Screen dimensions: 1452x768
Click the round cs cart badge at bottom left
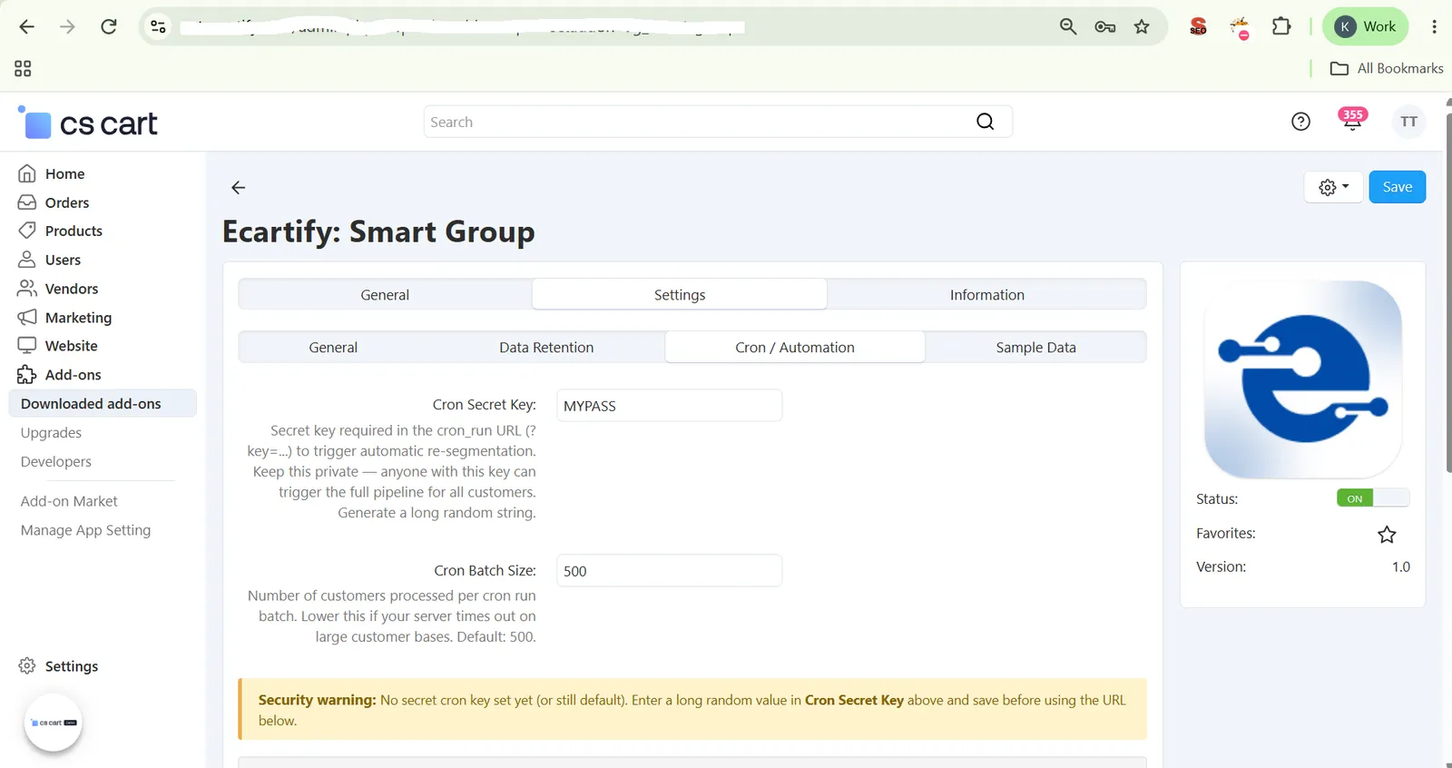coord(53,723)
